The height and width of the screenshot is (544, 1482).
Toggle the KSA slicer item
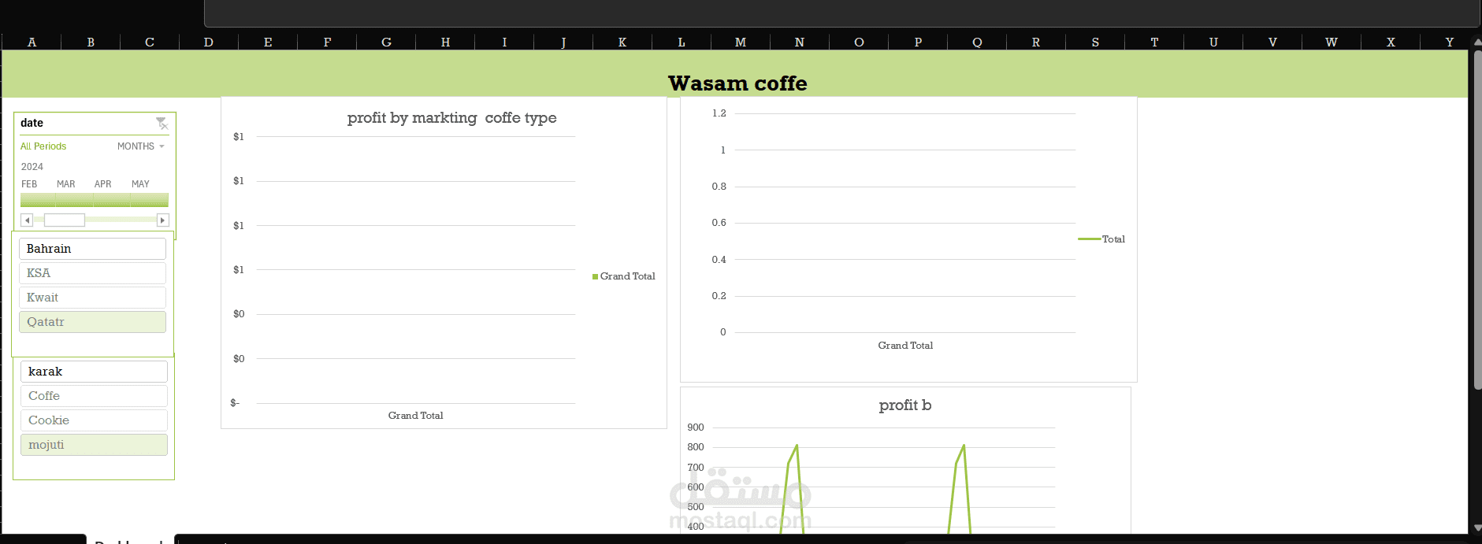(x=92, y=273)
